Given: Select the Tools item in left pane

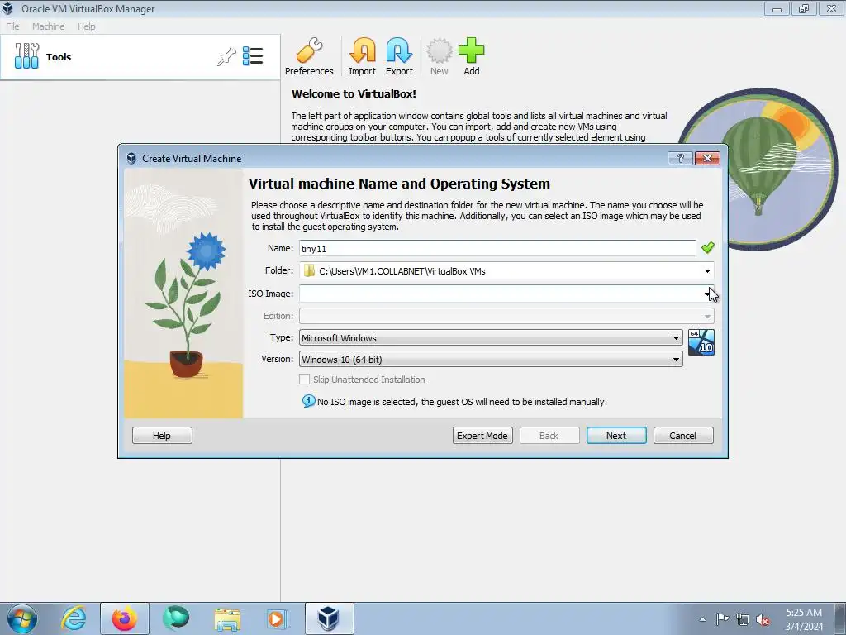Looking at the screenshot, I should (x=140, y=57).
